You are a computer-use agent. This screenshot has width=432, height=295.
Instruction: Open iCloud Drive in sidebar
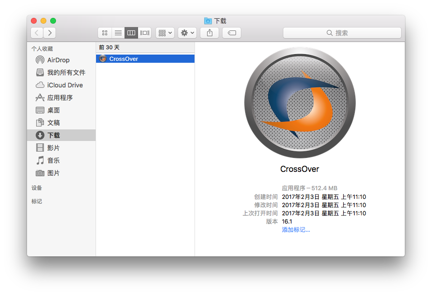(61, 85)
